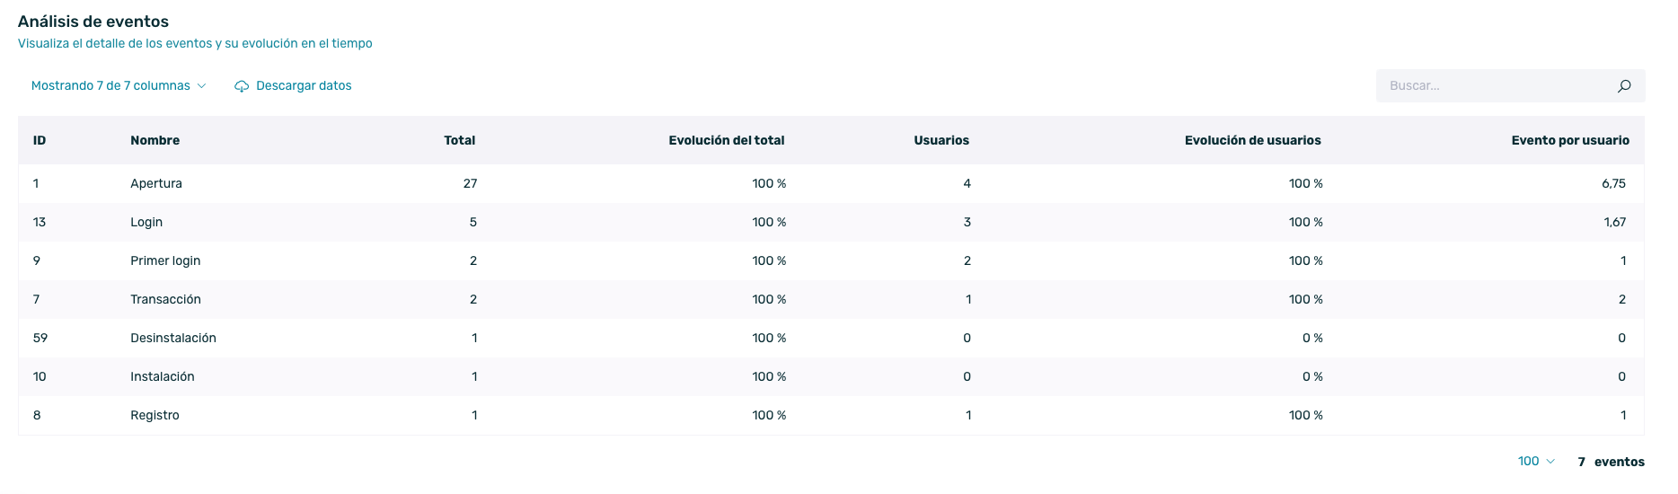Select the Registro event row
1678x494 pixels.
click(x=831, y=415)
